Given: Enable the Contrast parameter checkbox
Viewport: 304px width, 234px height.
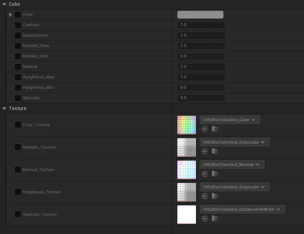Looking at the screenshot, I should 18,25.
